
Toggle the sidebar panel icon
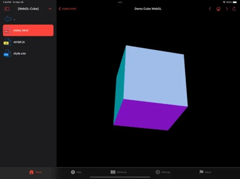(7, 9)
